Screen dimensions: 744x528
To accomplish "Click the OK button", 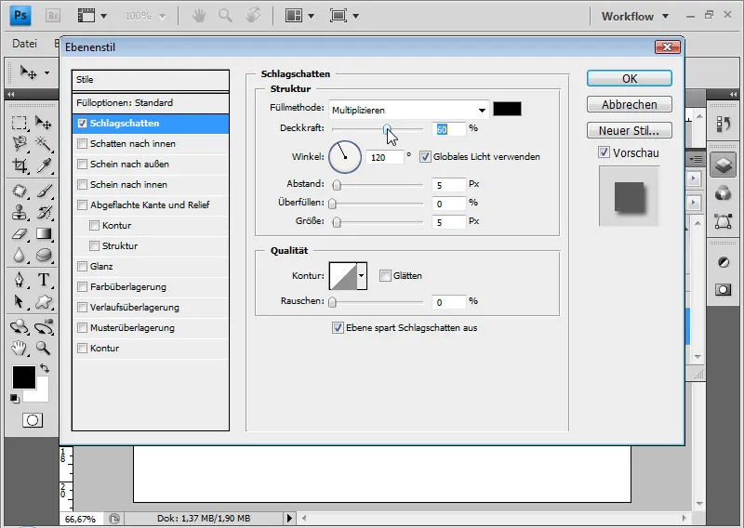I will tap(629, 79).
